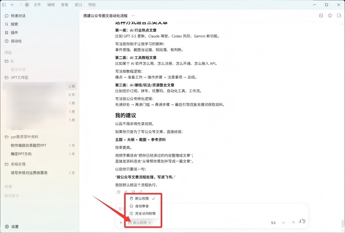The width and height of the screenshot is (345, 233).
Task: Open the 5.5 model version dropdown
Action: [278, 223]
